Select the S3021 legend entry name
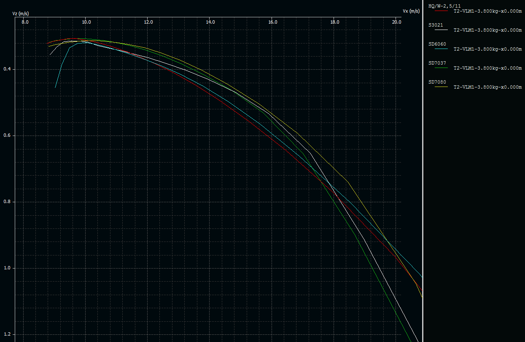The height and width of the screenshot is (342, 525). pos(436,25)
